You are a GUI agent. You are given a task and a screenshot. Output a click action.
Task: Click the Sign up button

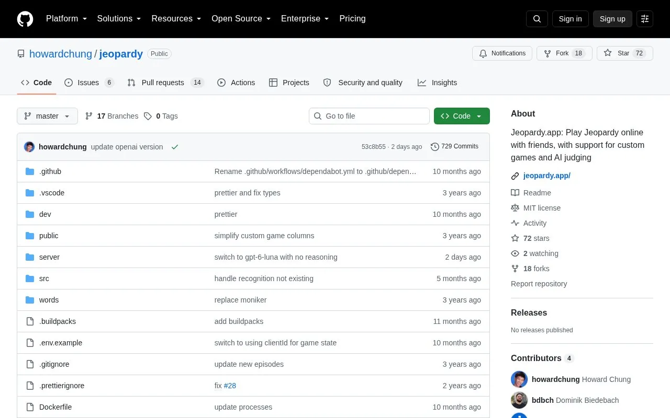coord(612,19)
